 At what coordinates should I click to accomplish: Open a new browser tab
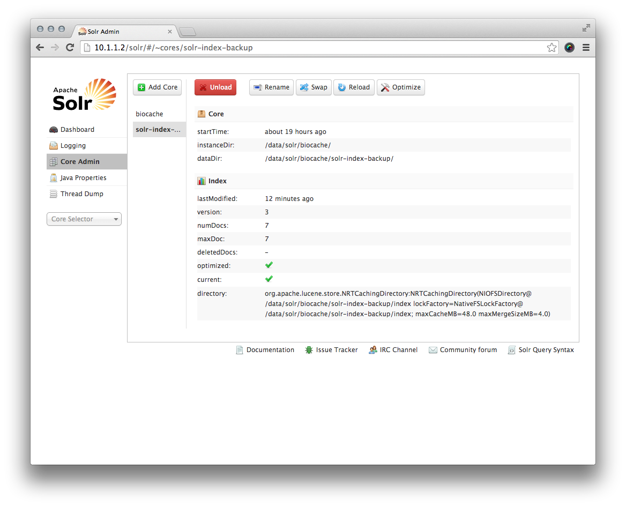pos(187,32)
